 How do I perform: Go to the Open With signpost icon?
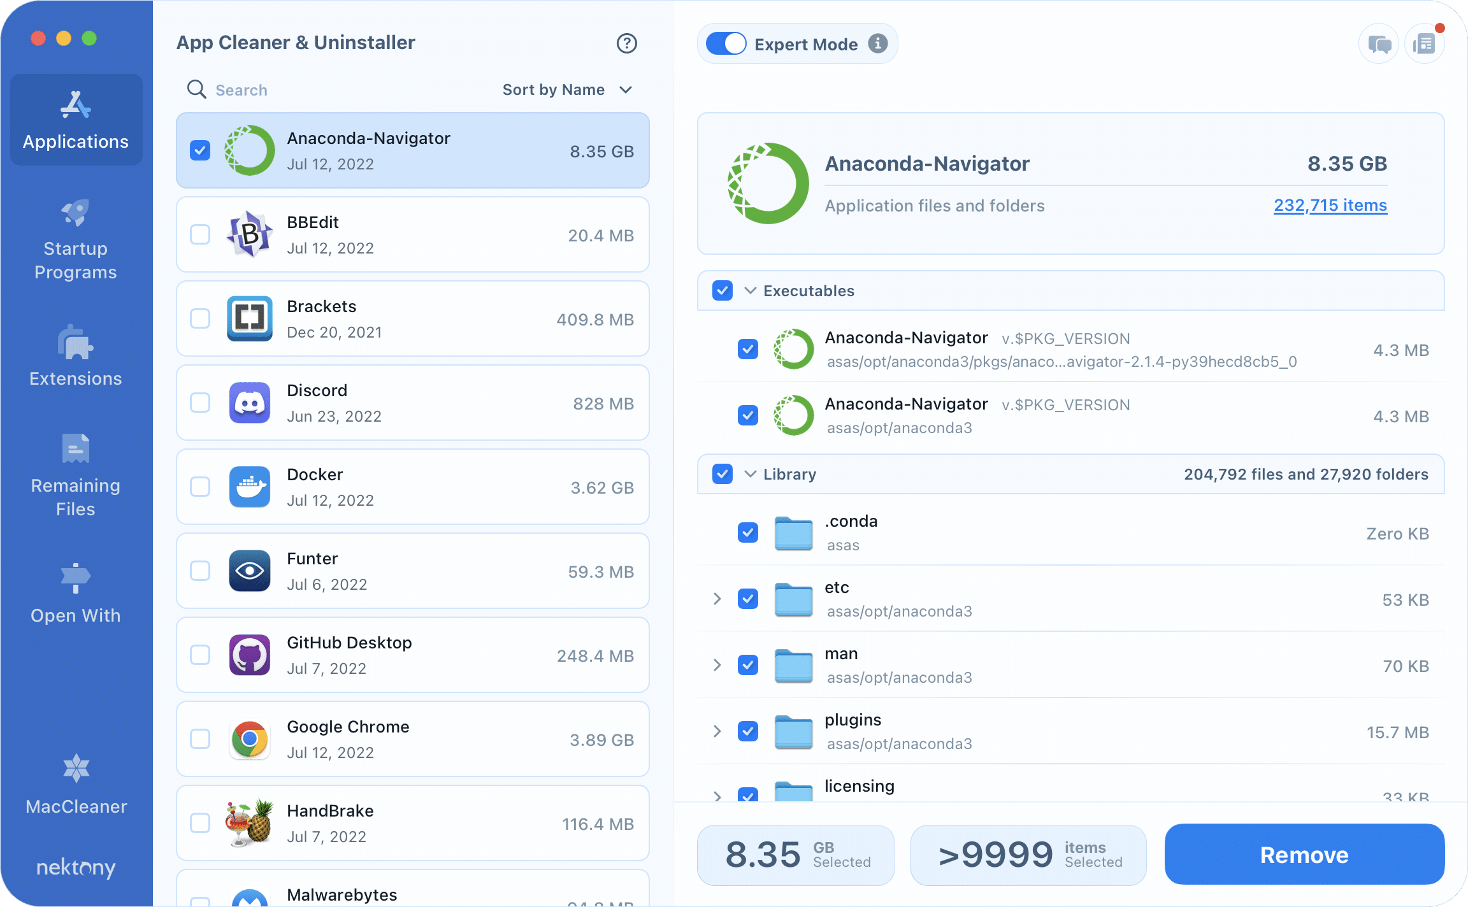pyautogui.click(x=76, y=578)
